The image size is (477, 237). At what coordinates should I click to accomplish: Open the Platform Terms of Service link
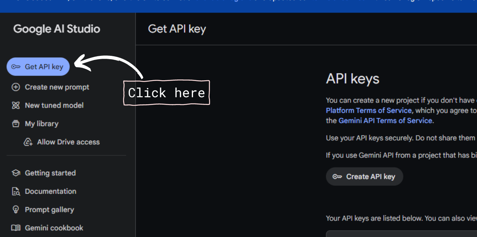coord(368,110)
